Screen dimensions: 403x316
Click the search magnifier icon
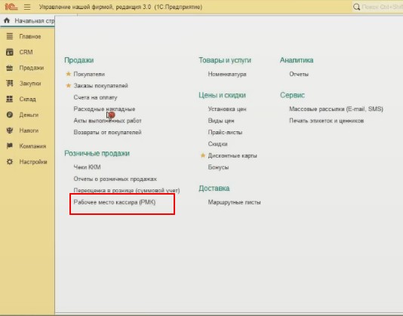click(356, 7)
